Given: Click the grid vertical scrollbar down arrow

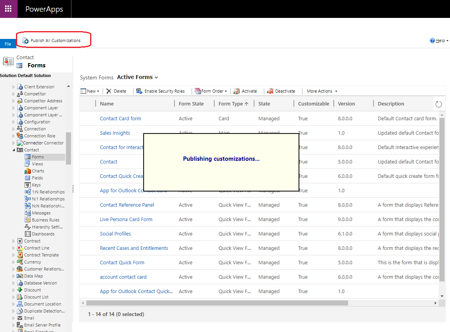Looking at the screenshot, I should pyautogui.click(x=442, y=296).
